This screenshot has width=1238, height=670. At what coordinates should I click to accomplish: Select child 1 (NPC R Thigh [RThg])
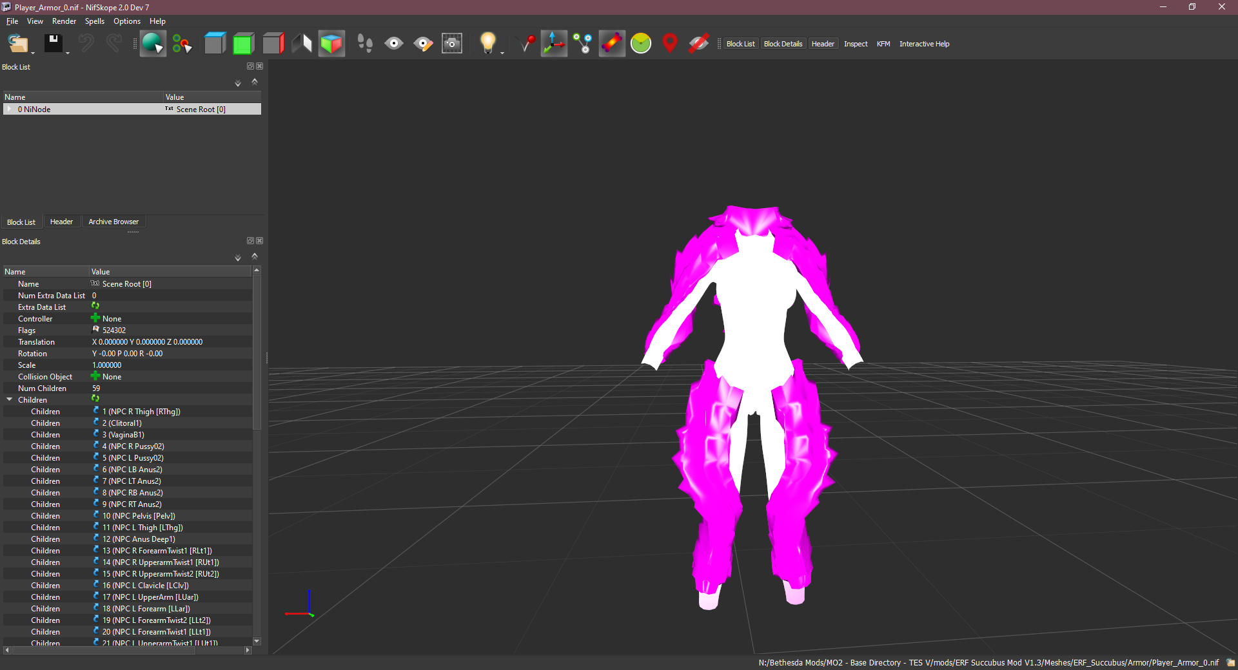click(128, 412)
